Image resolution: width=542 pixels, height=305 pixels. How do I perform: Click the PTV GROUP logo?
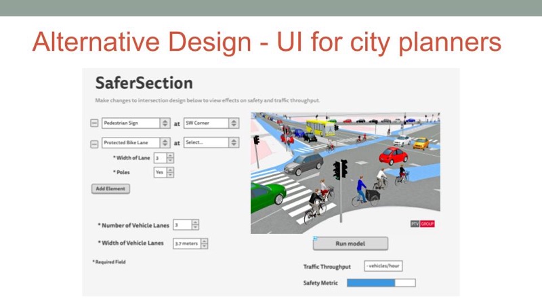pyautogui.click(x=422, y=224)
